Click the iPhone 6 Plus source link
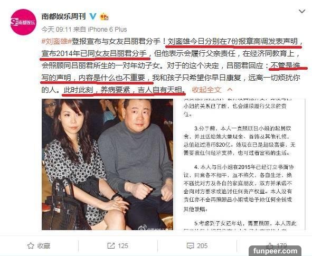Viewport: 312px width, 256px height. coord(107,30)
